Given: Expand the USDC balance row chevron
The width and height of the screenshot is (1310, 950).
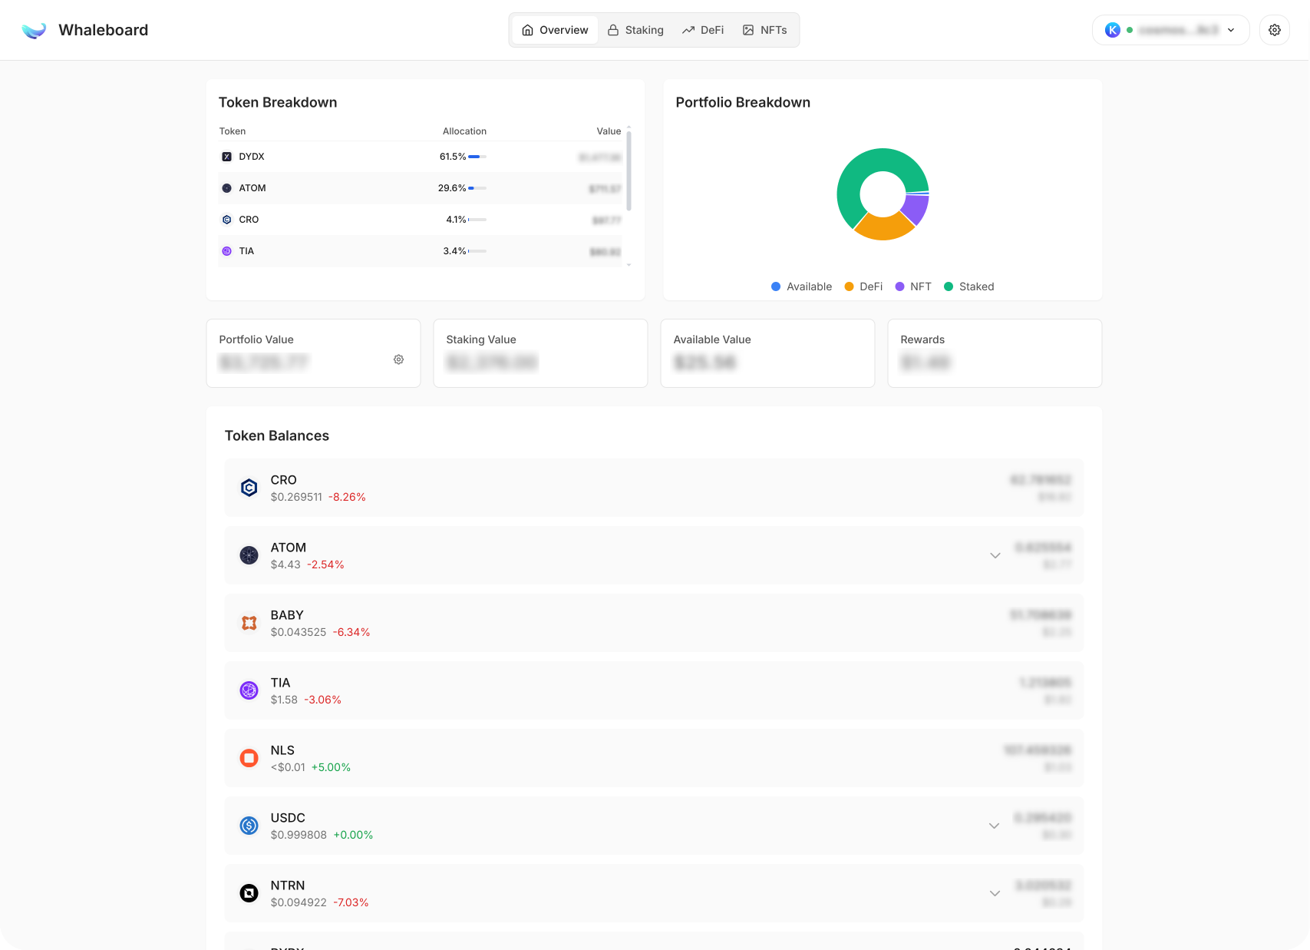Looking at the screenshot, I should [x=995, y=826].
